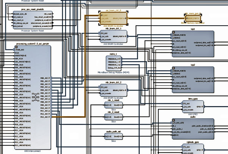Click Debug_SYS_Rst pin on mdm_1
This screenshot has width=228, height=154.
coord(114,68)
